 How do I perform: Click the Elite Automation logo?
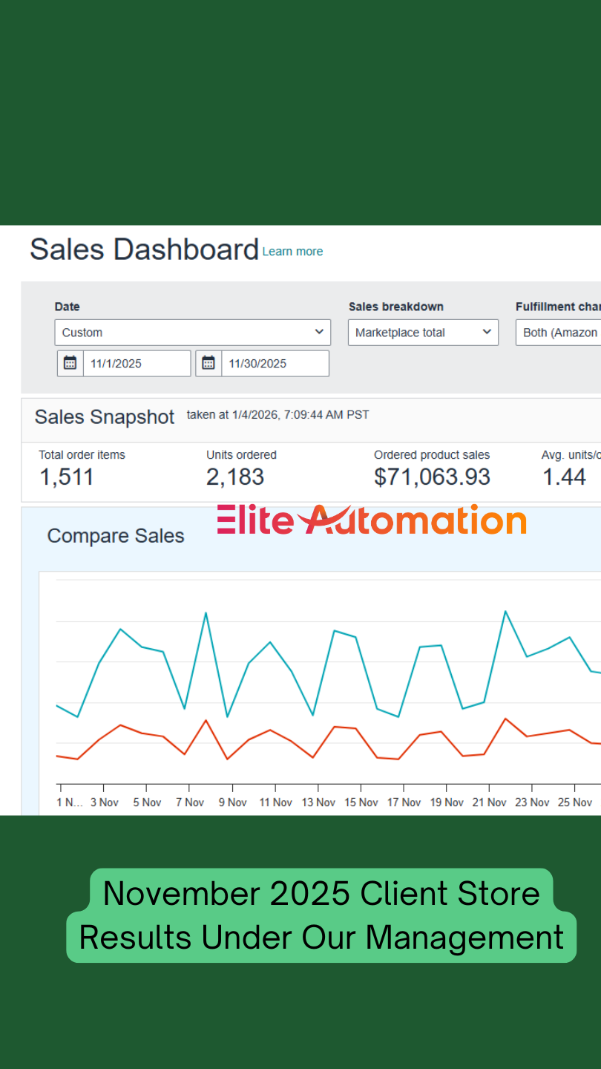click(372, 520)
